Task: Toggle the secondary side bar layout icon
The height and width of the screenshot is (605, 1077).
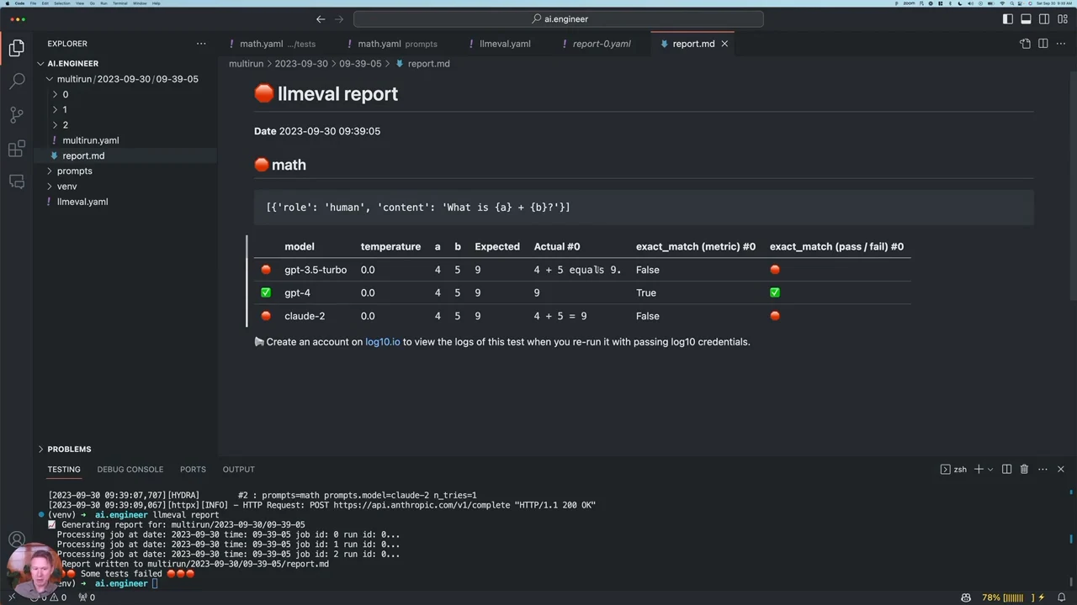Action: pos(1044,18)
